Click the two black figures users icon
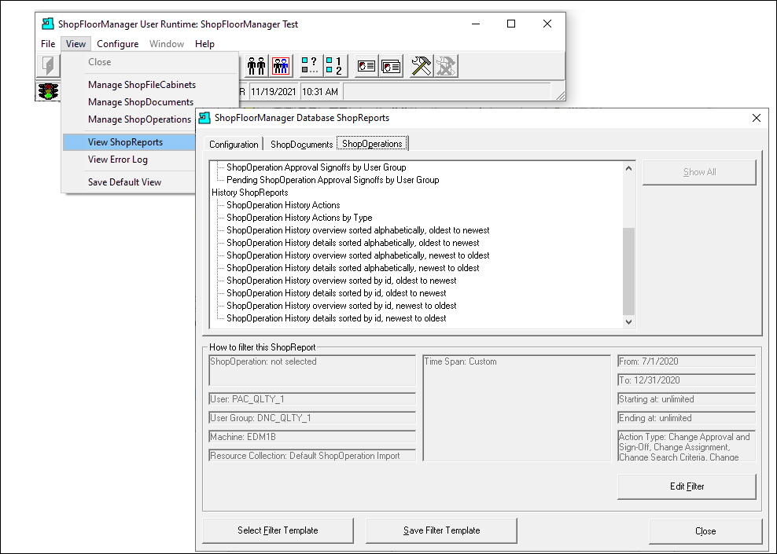The image size is (777, 554). point(256,65)
